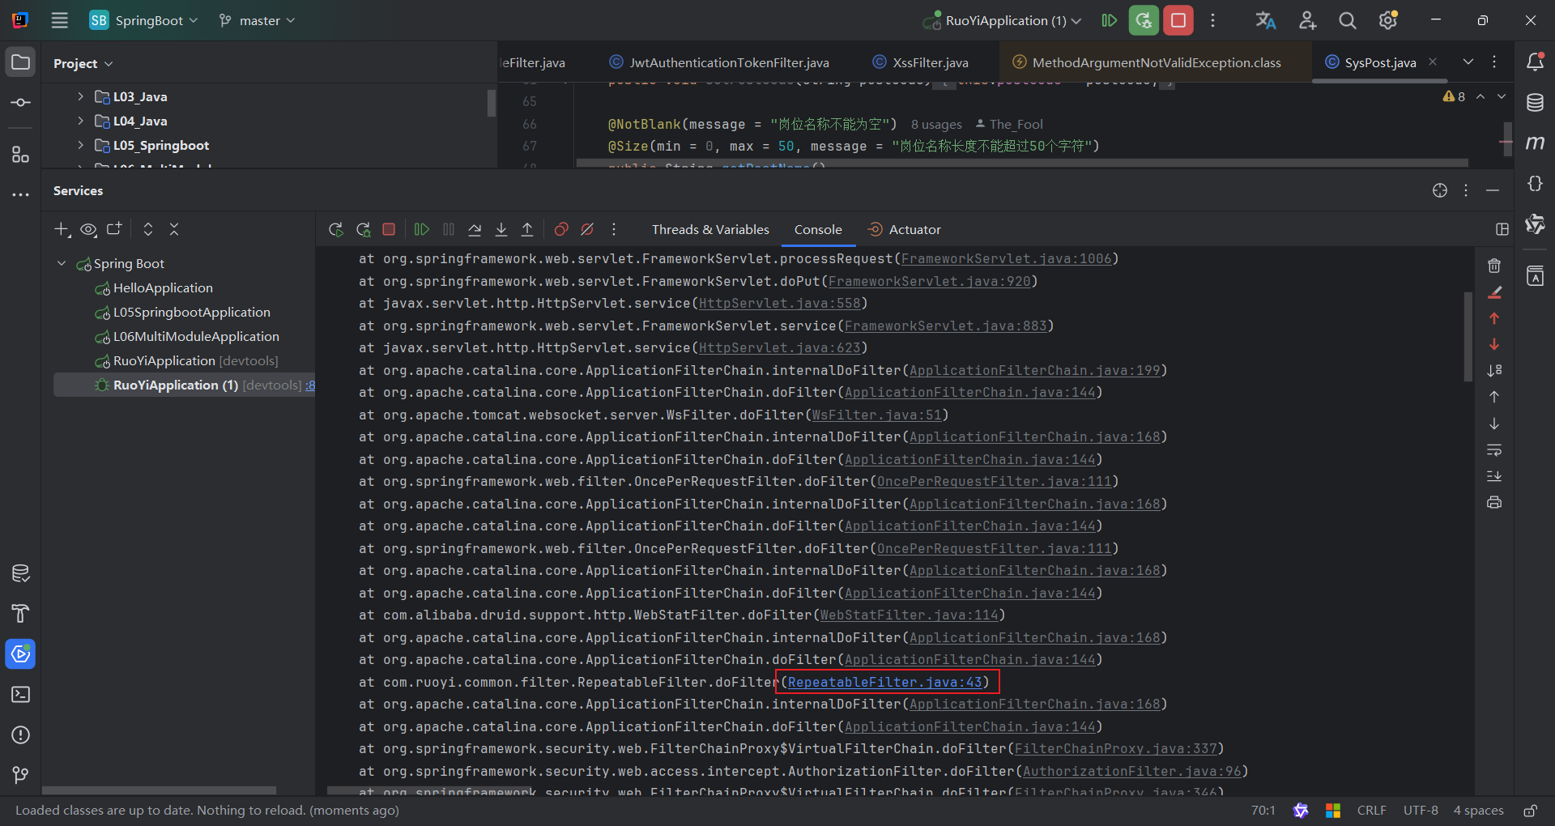The height and width of the screenshot is (826, 1555).
Task: Close the SysPost.java tab
Action: [x=1433, y=62]
